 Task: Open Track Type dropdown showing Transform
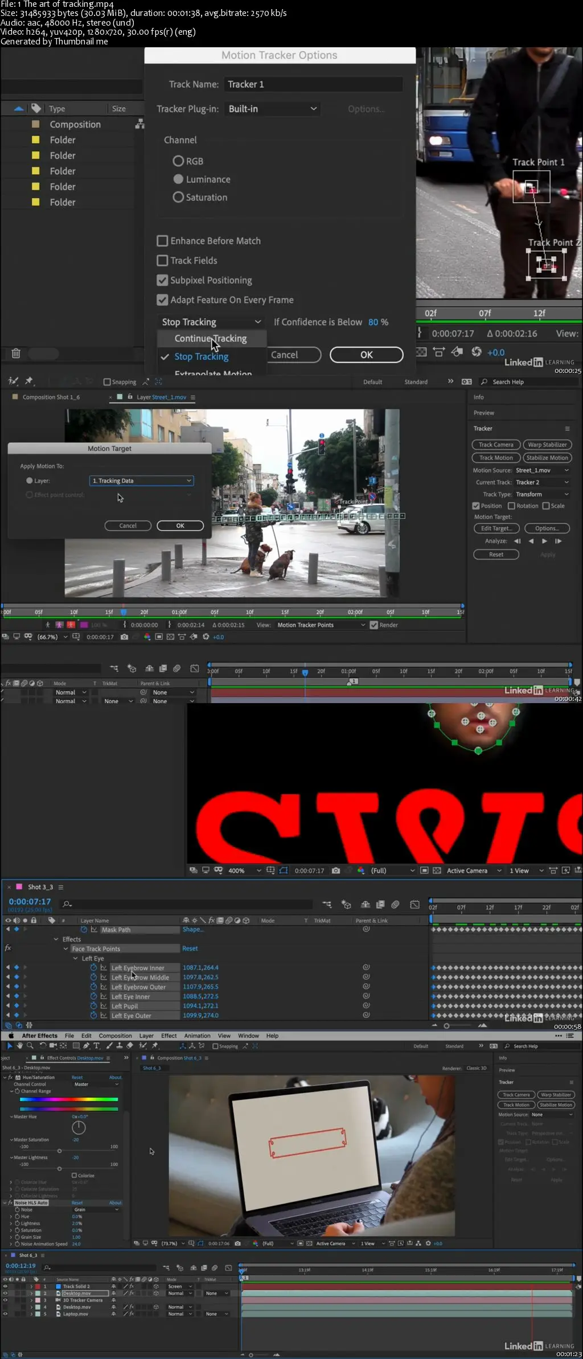tap(542, 494)
